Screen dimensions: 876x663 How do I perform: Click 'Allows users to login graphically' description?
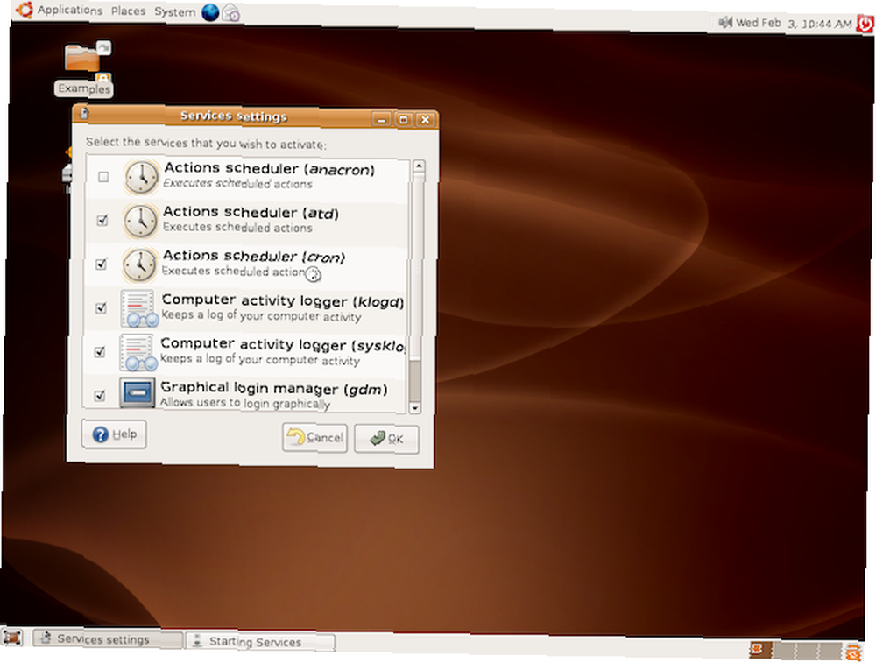coord(245,403)
